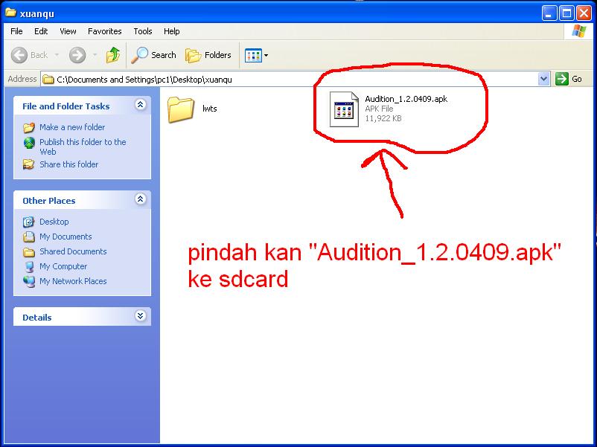The height and width of the screenshot is (447, 597).
Task: Collapse the Other Places panel
Action: tap(140, 199)
